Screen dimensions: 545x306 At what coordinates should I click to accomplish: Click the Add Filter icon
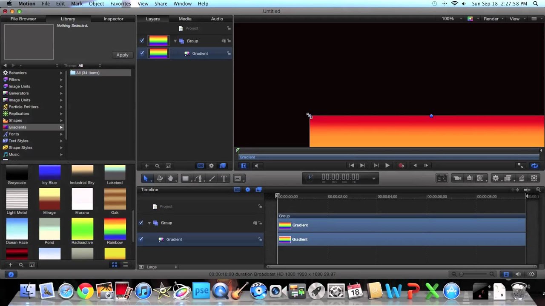tap(508, 178)
